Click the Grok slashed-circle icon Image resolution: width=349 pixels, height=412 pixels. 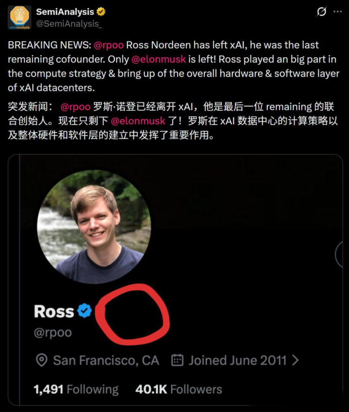[322, 12]
